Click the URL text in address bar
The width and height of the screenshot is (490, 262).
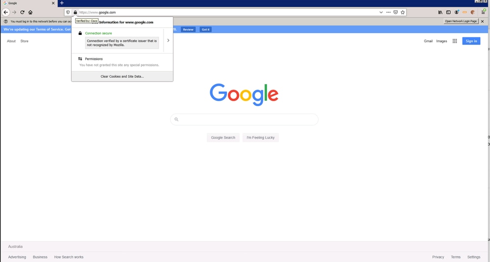point(98,12)
